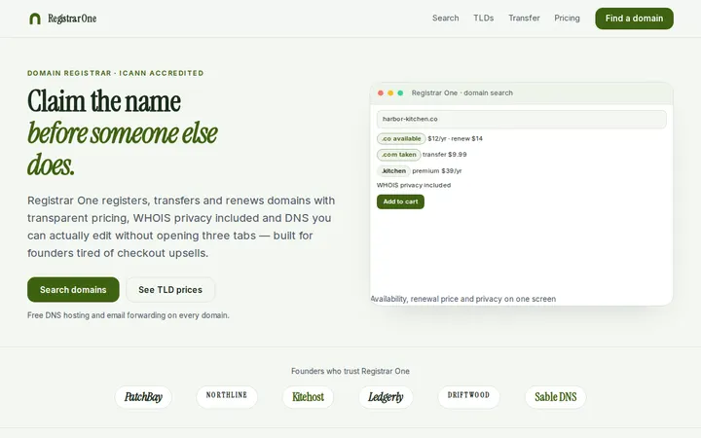This screenshot has width=701, height=438.
Task: Select the .co available badge
Action: (x=401, y=138)
